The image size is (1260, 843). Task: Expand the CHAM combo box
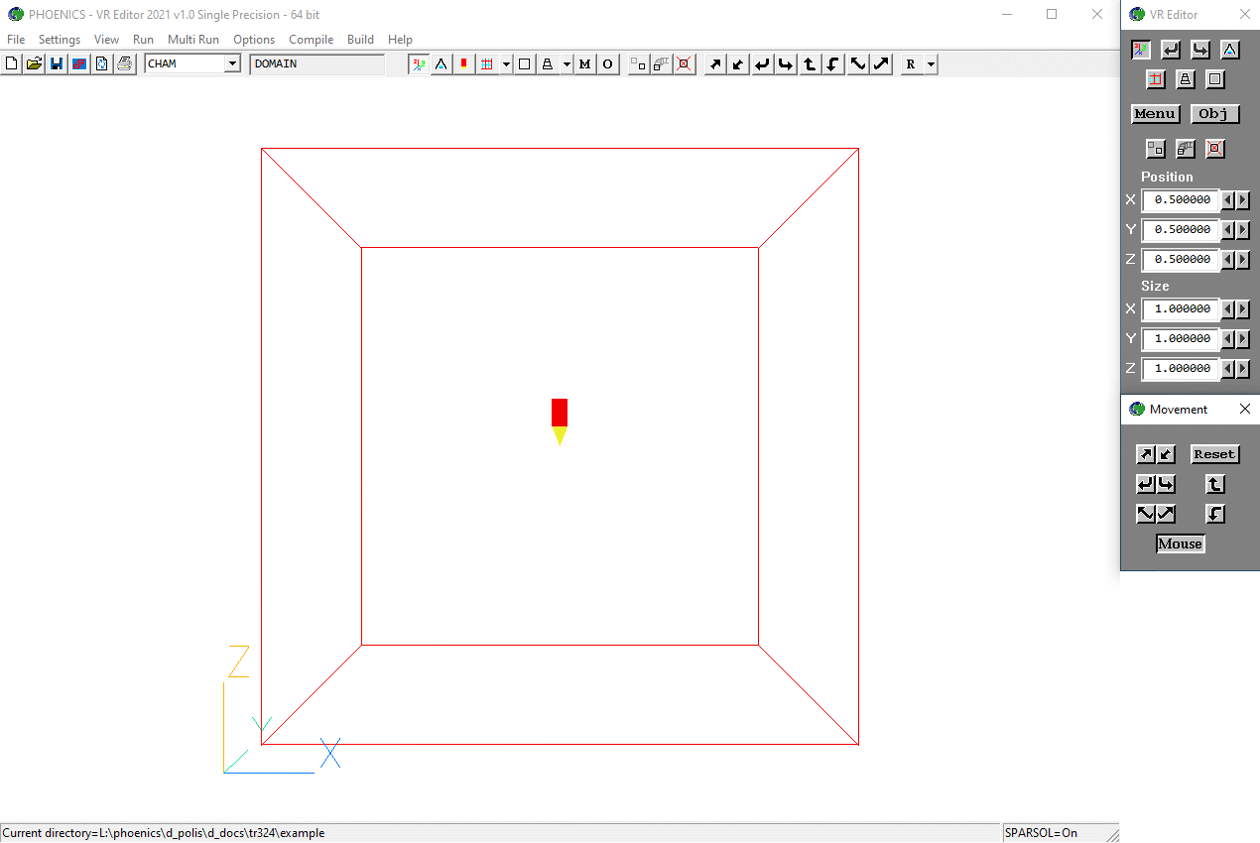coord(232,64)
